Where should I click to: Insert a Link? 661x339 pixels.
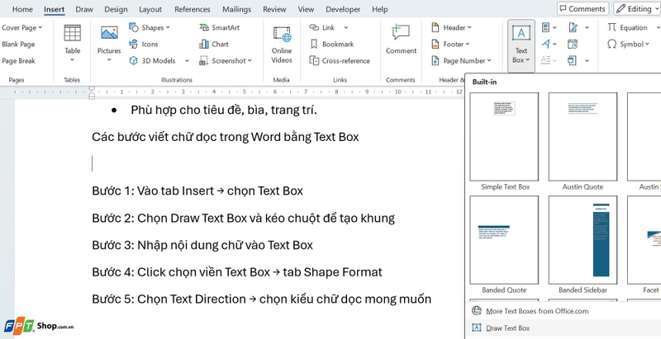(322, 27)
